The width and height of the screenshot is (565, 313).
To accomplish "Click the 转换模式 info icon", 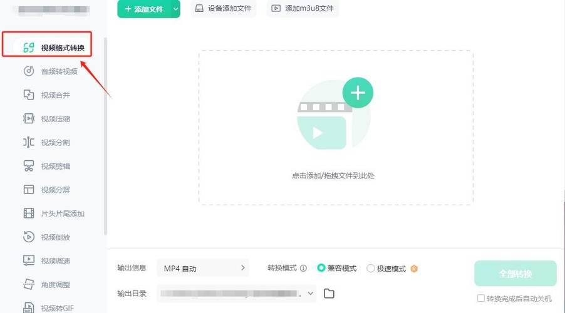I will [303, 269].
